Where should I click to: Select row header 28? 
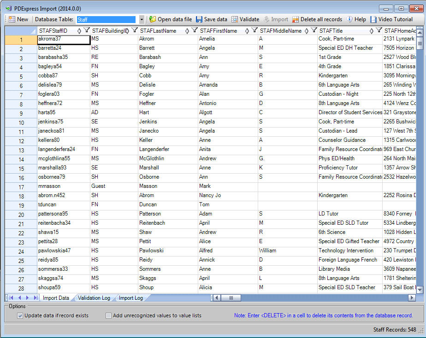pyautogui.click(x=21, y=289)
